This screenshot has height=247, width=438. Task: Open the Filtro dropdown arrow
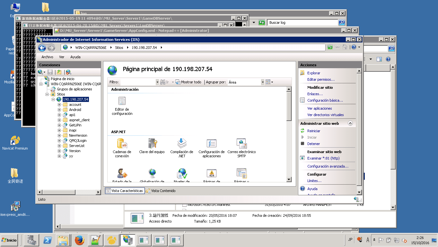pos(157,82)
